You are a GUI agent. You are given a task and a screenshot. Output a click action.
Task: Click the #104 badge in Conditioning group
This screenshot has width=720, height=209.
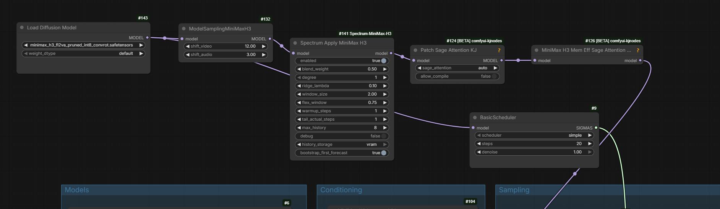[470, 201]
